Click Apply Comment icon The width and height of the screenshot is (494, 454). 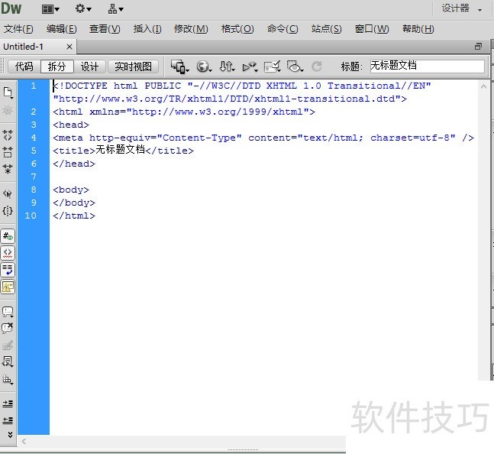coord(8,312)
